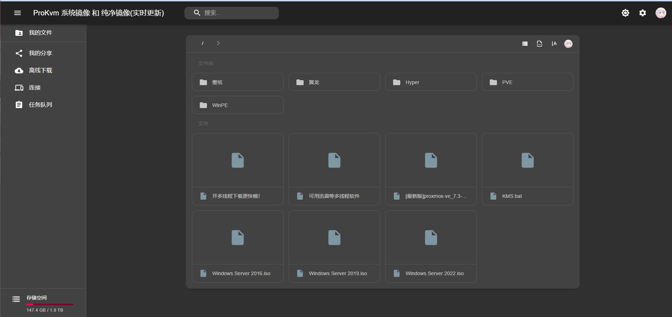Open 任务队列 in the sidebar

tap(43, 105)
